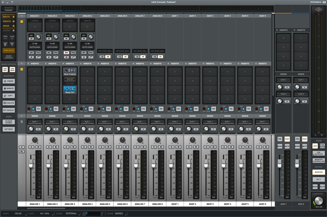Click the ADAT 6 channel fader

259,163
